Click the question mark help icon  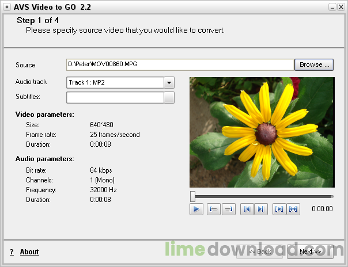click(x=12, y=252)
